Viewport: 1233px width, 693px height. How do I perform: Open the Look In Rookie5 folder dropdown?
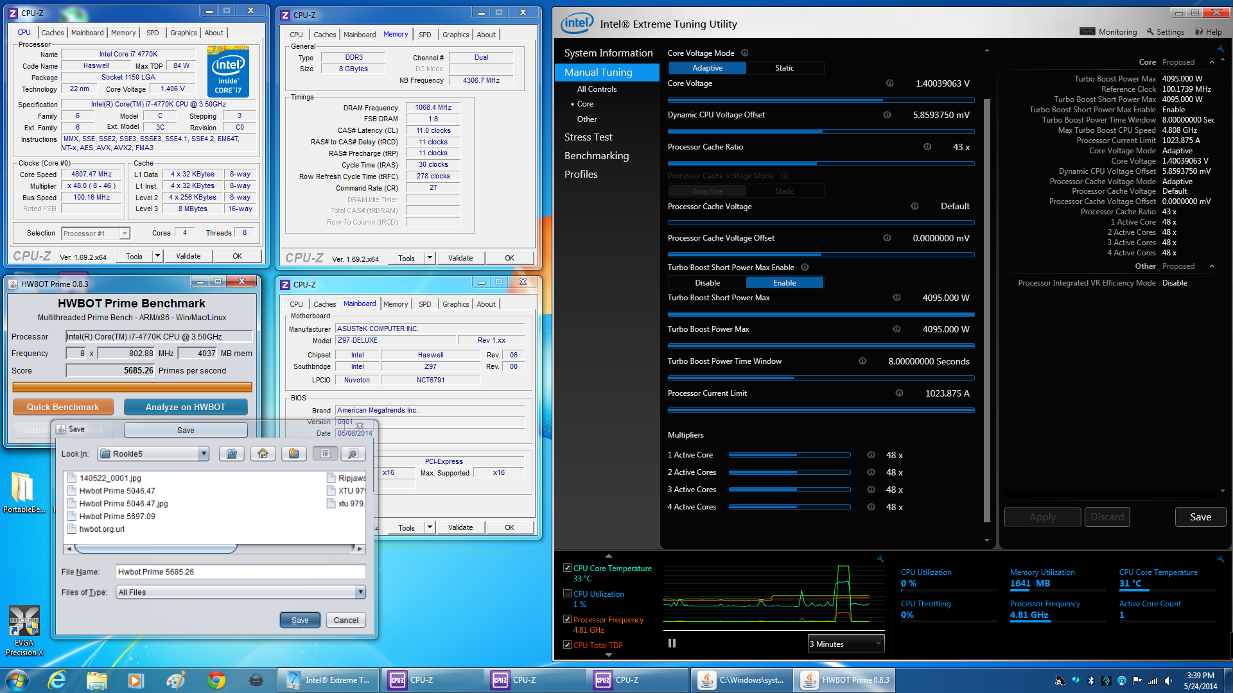(204, 454)
